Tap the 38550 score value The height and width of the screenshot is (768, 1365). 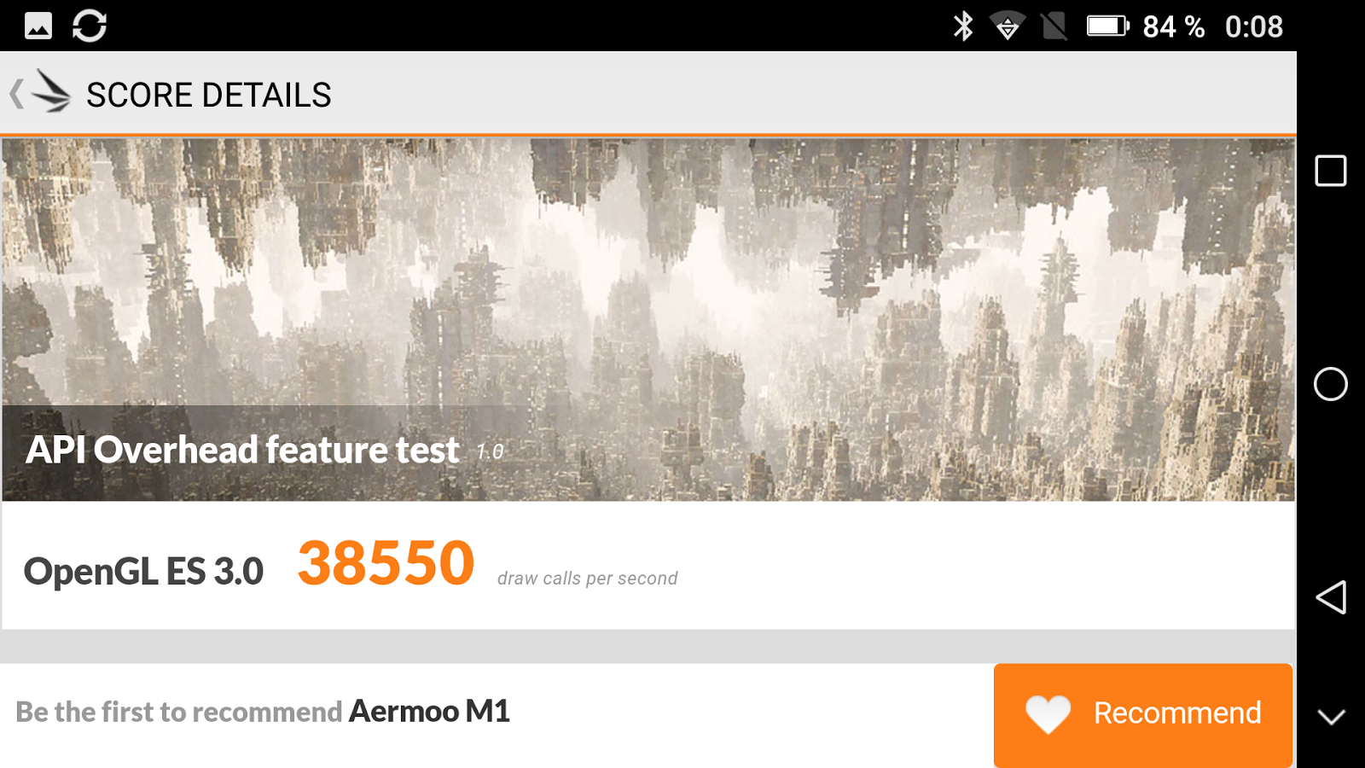tap(386, 563)
